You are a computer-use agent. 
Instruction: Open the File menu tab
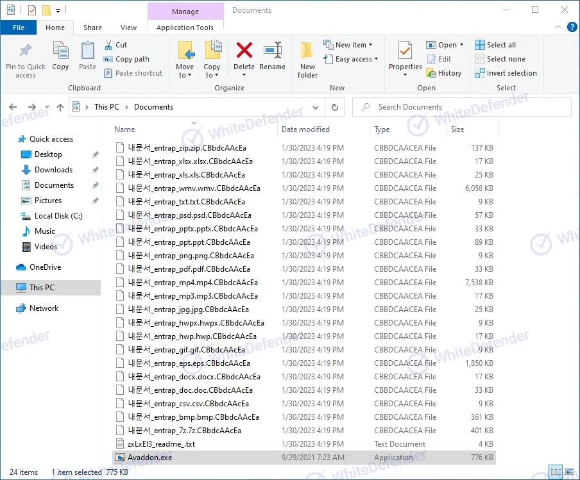click(x=19, y=28)
